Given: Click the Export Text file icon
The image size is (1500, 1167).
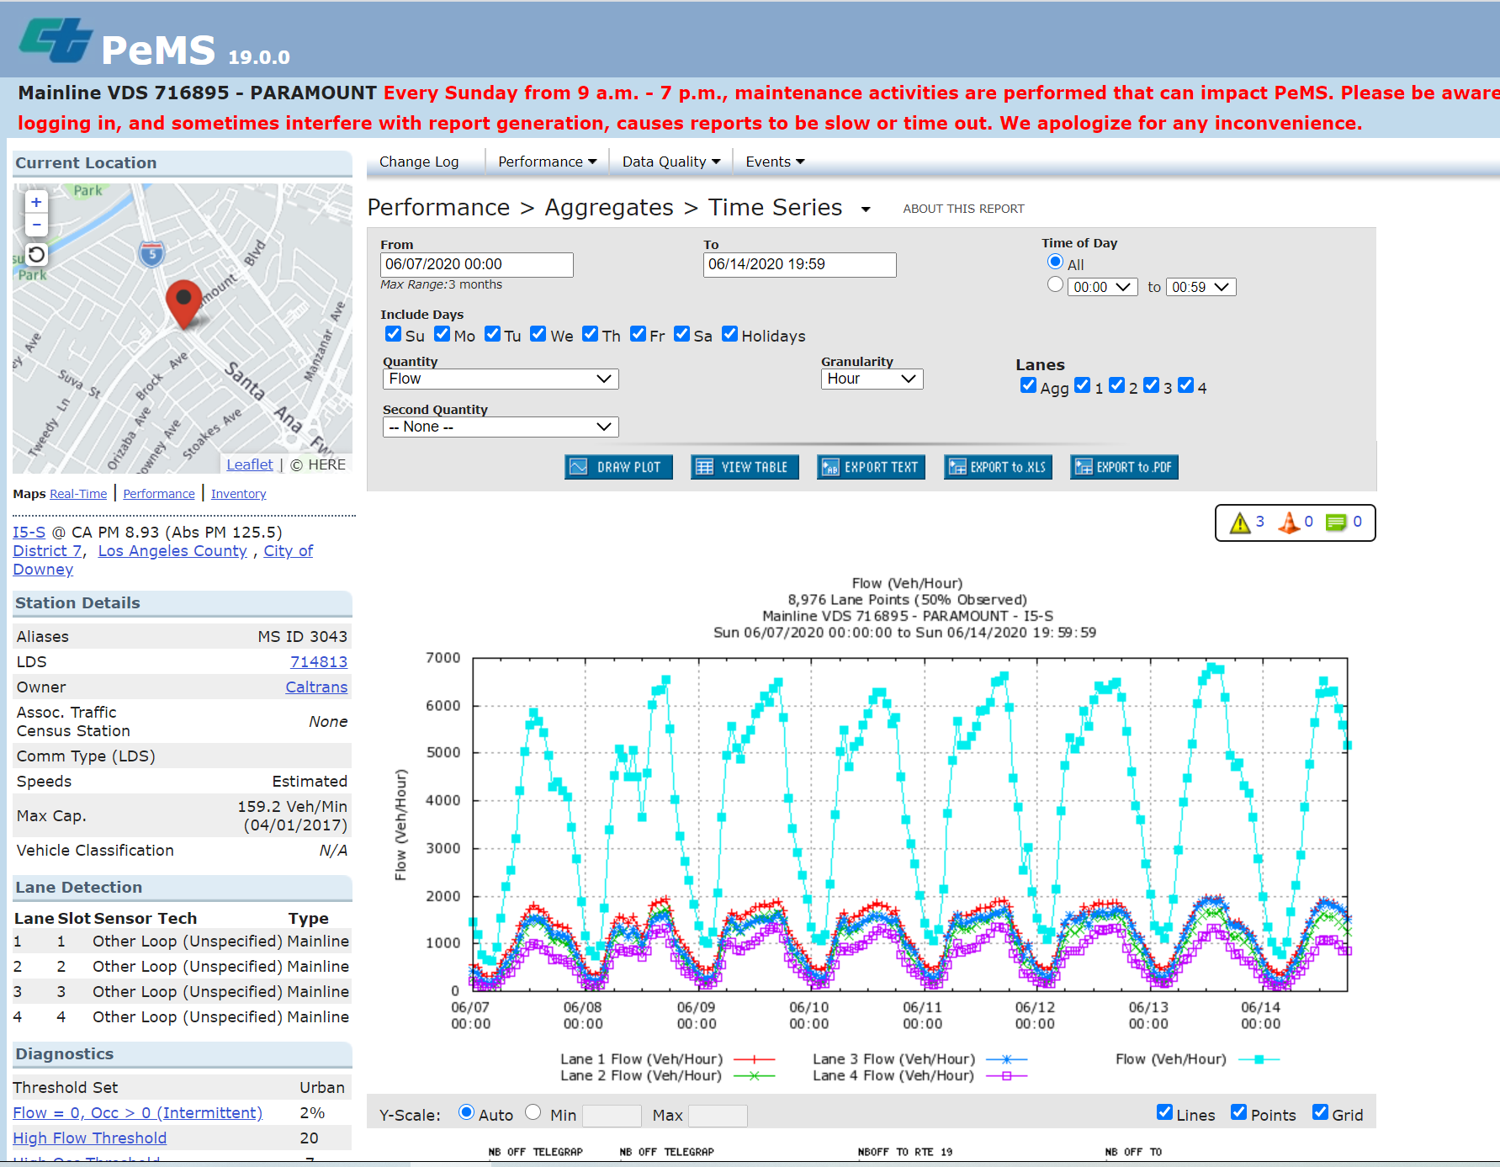Looking at the screenshot, I should (x=830, y=467).
